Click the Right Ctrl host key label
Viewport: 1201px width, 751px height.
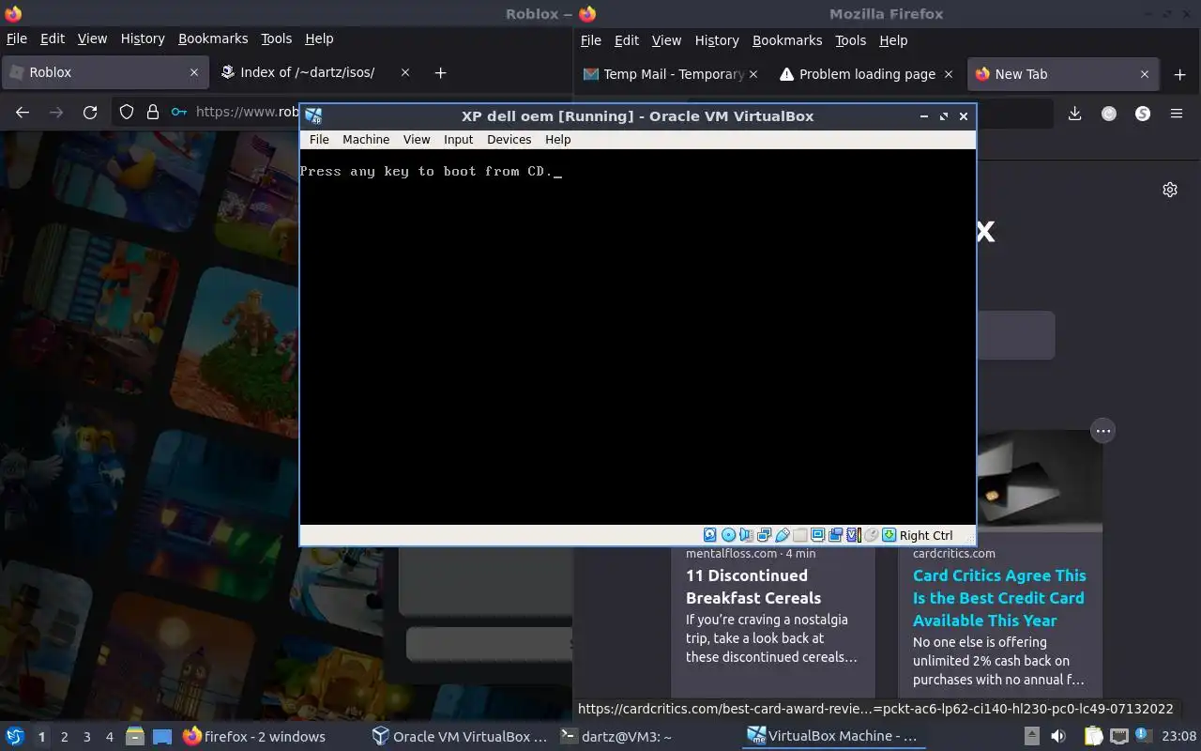coord(926,535)
